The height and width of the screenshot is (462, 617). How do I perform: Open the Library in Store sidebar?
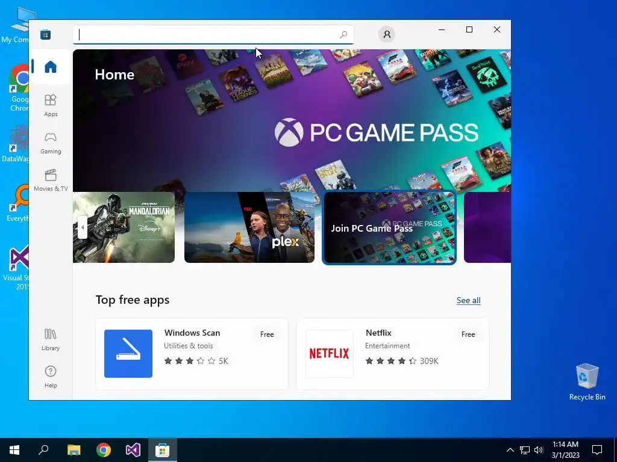(51, 339)
